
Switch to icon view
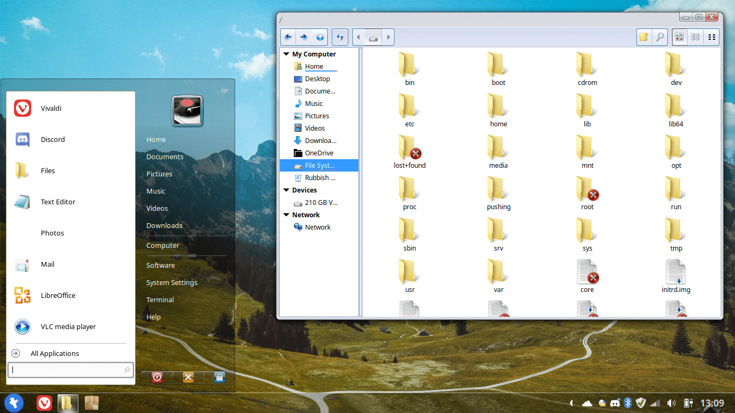point(680,37)
